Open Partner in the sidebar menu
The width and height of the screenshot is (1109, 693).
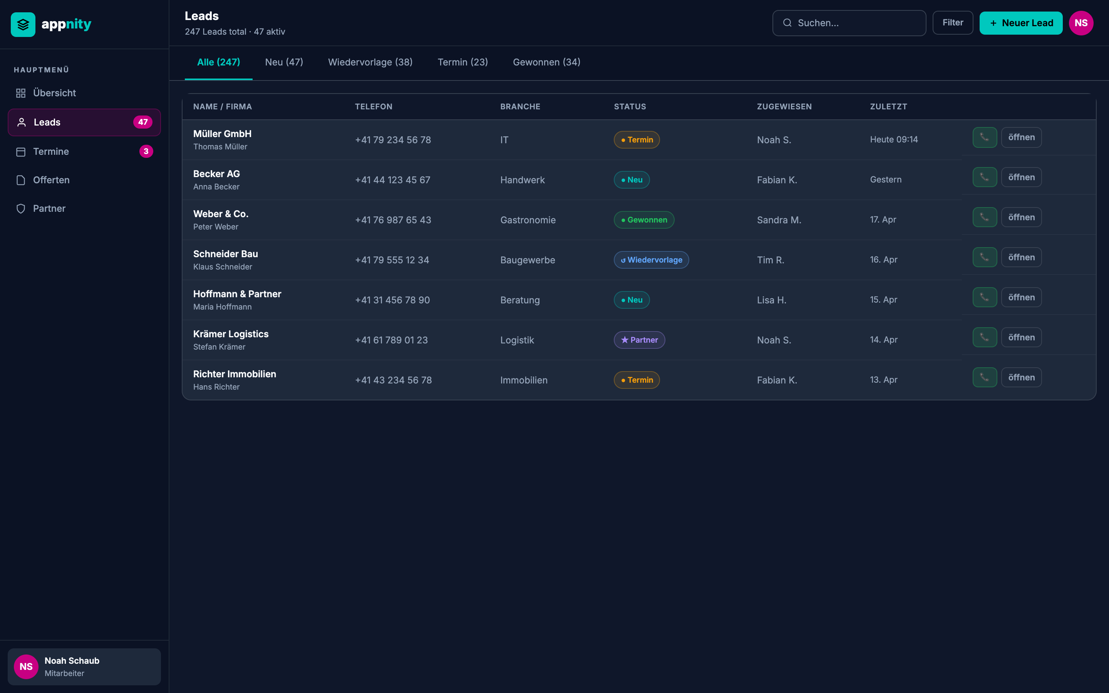(x=84, y=209)
